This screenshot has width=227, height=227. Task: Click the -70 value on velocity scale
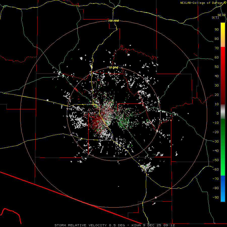point(216,179)
